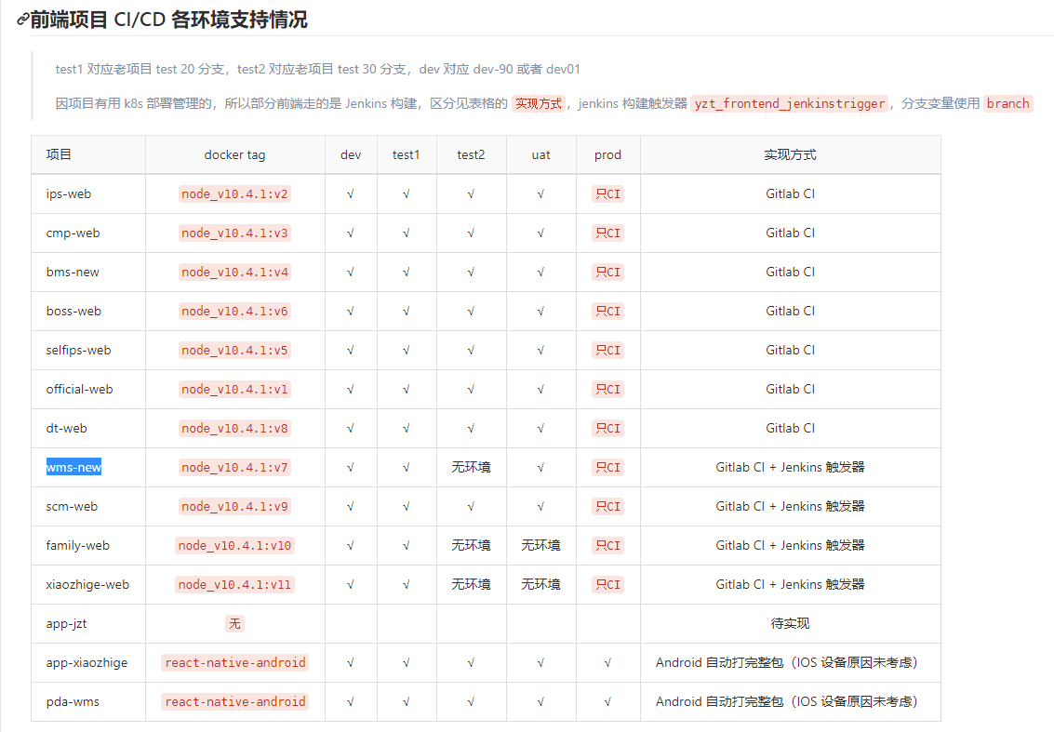Click the prod checkmark in pda-wms row
This screenshot has height=732, width=1054.
tap(607, 701)
